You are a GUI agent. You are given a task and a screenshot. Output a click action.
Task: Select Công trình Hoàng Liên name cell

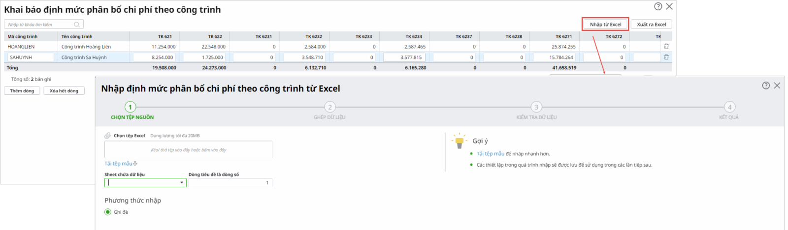point(94,47)
